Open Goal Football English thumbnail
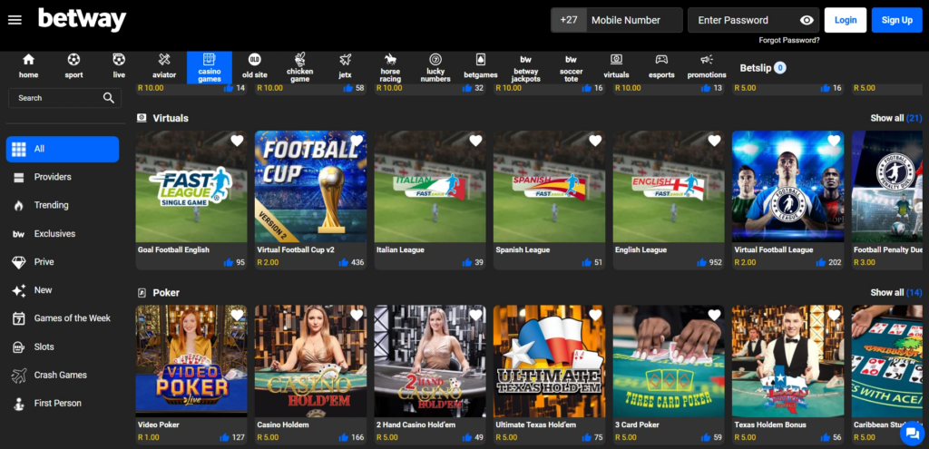 point(191,187)
